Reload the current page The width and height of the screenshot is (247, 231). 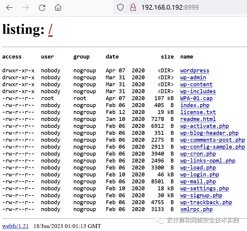42,8
